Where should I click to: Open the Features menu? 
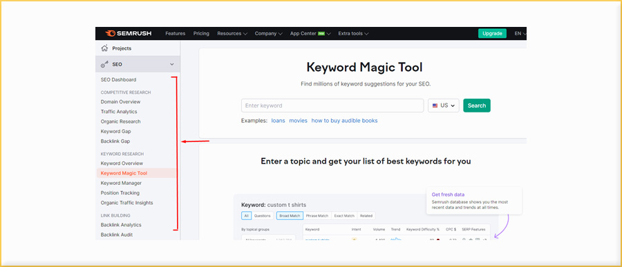coord(176,34)
